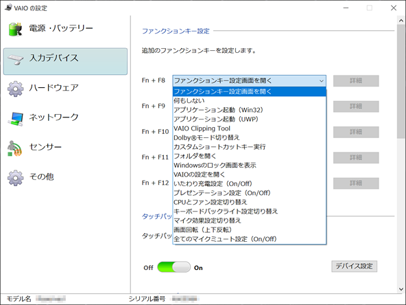Click the battery icon for 電源・バッテリー

pyautogui.click(x=15, y=29)
